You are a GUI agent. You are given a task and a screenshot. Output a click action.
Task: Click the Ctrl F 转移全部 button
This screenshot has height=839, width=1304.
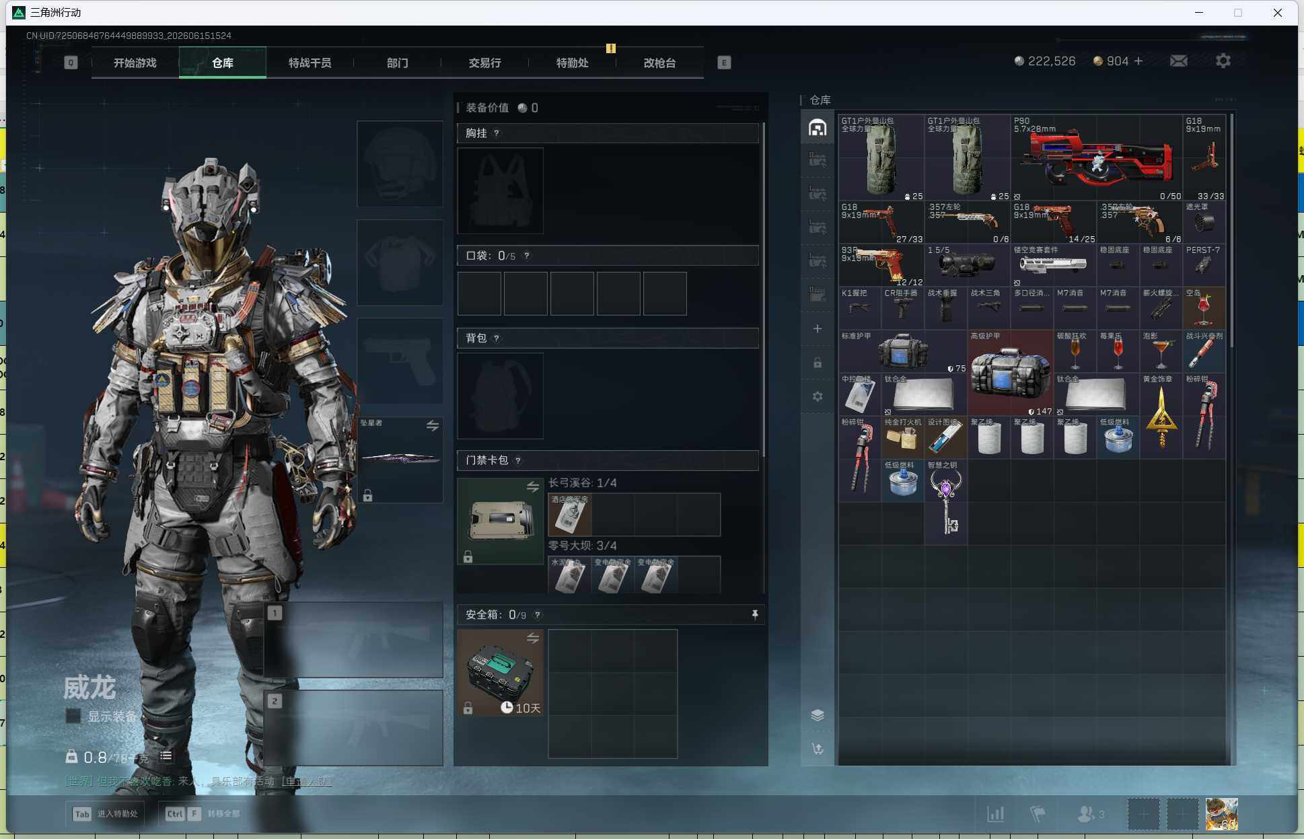[x=203, y=813]
